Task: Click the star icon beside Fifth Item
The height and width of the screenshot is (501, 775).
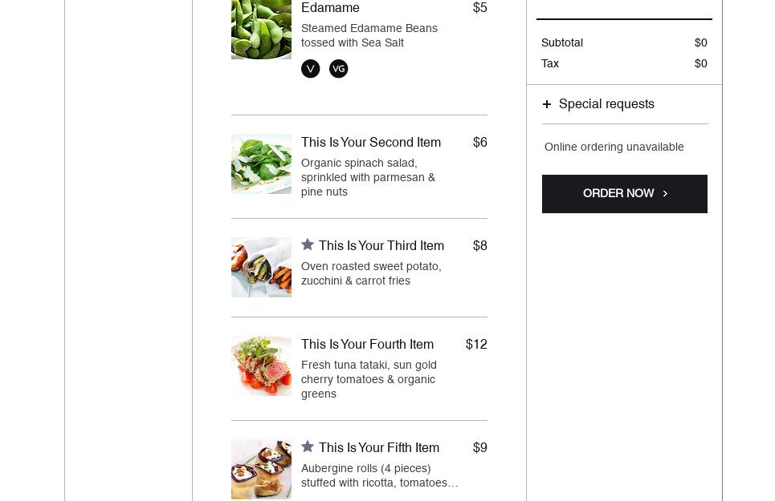Action: 308,446
